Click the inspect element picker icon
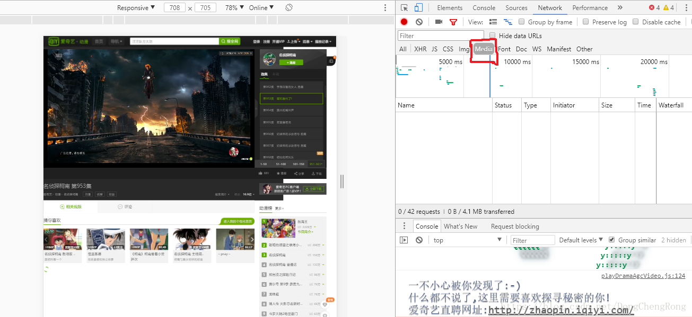692x317 pixels. tap(405, 8)
